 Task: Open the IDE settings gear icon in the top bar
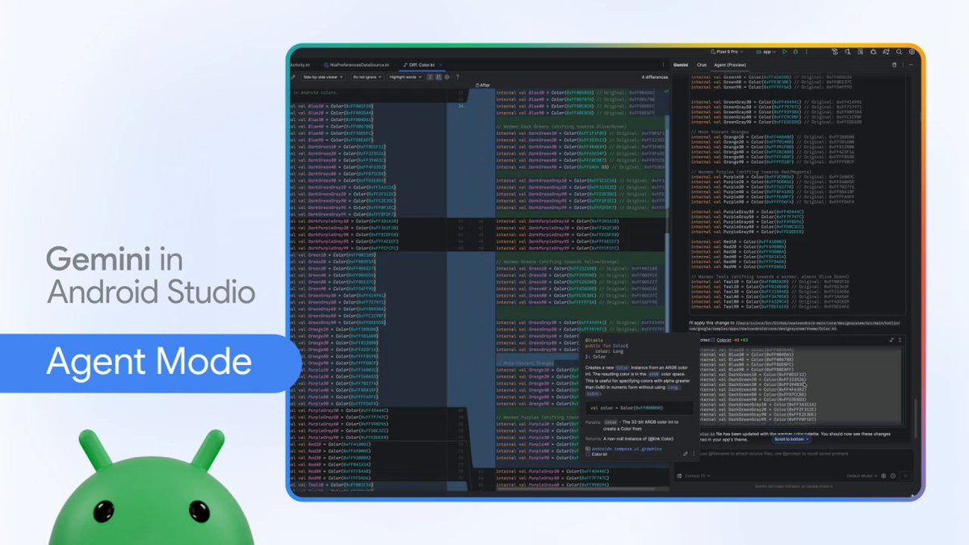[912, 52]
